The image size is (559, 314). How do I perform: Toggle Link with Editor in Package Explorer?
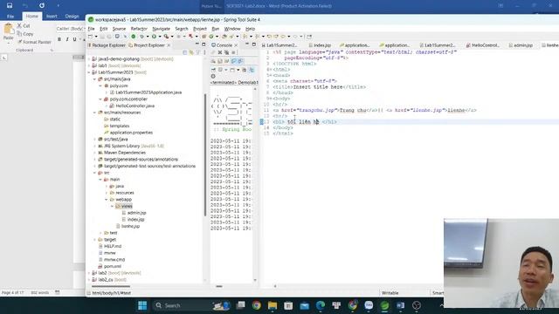(x=191, y=52)
